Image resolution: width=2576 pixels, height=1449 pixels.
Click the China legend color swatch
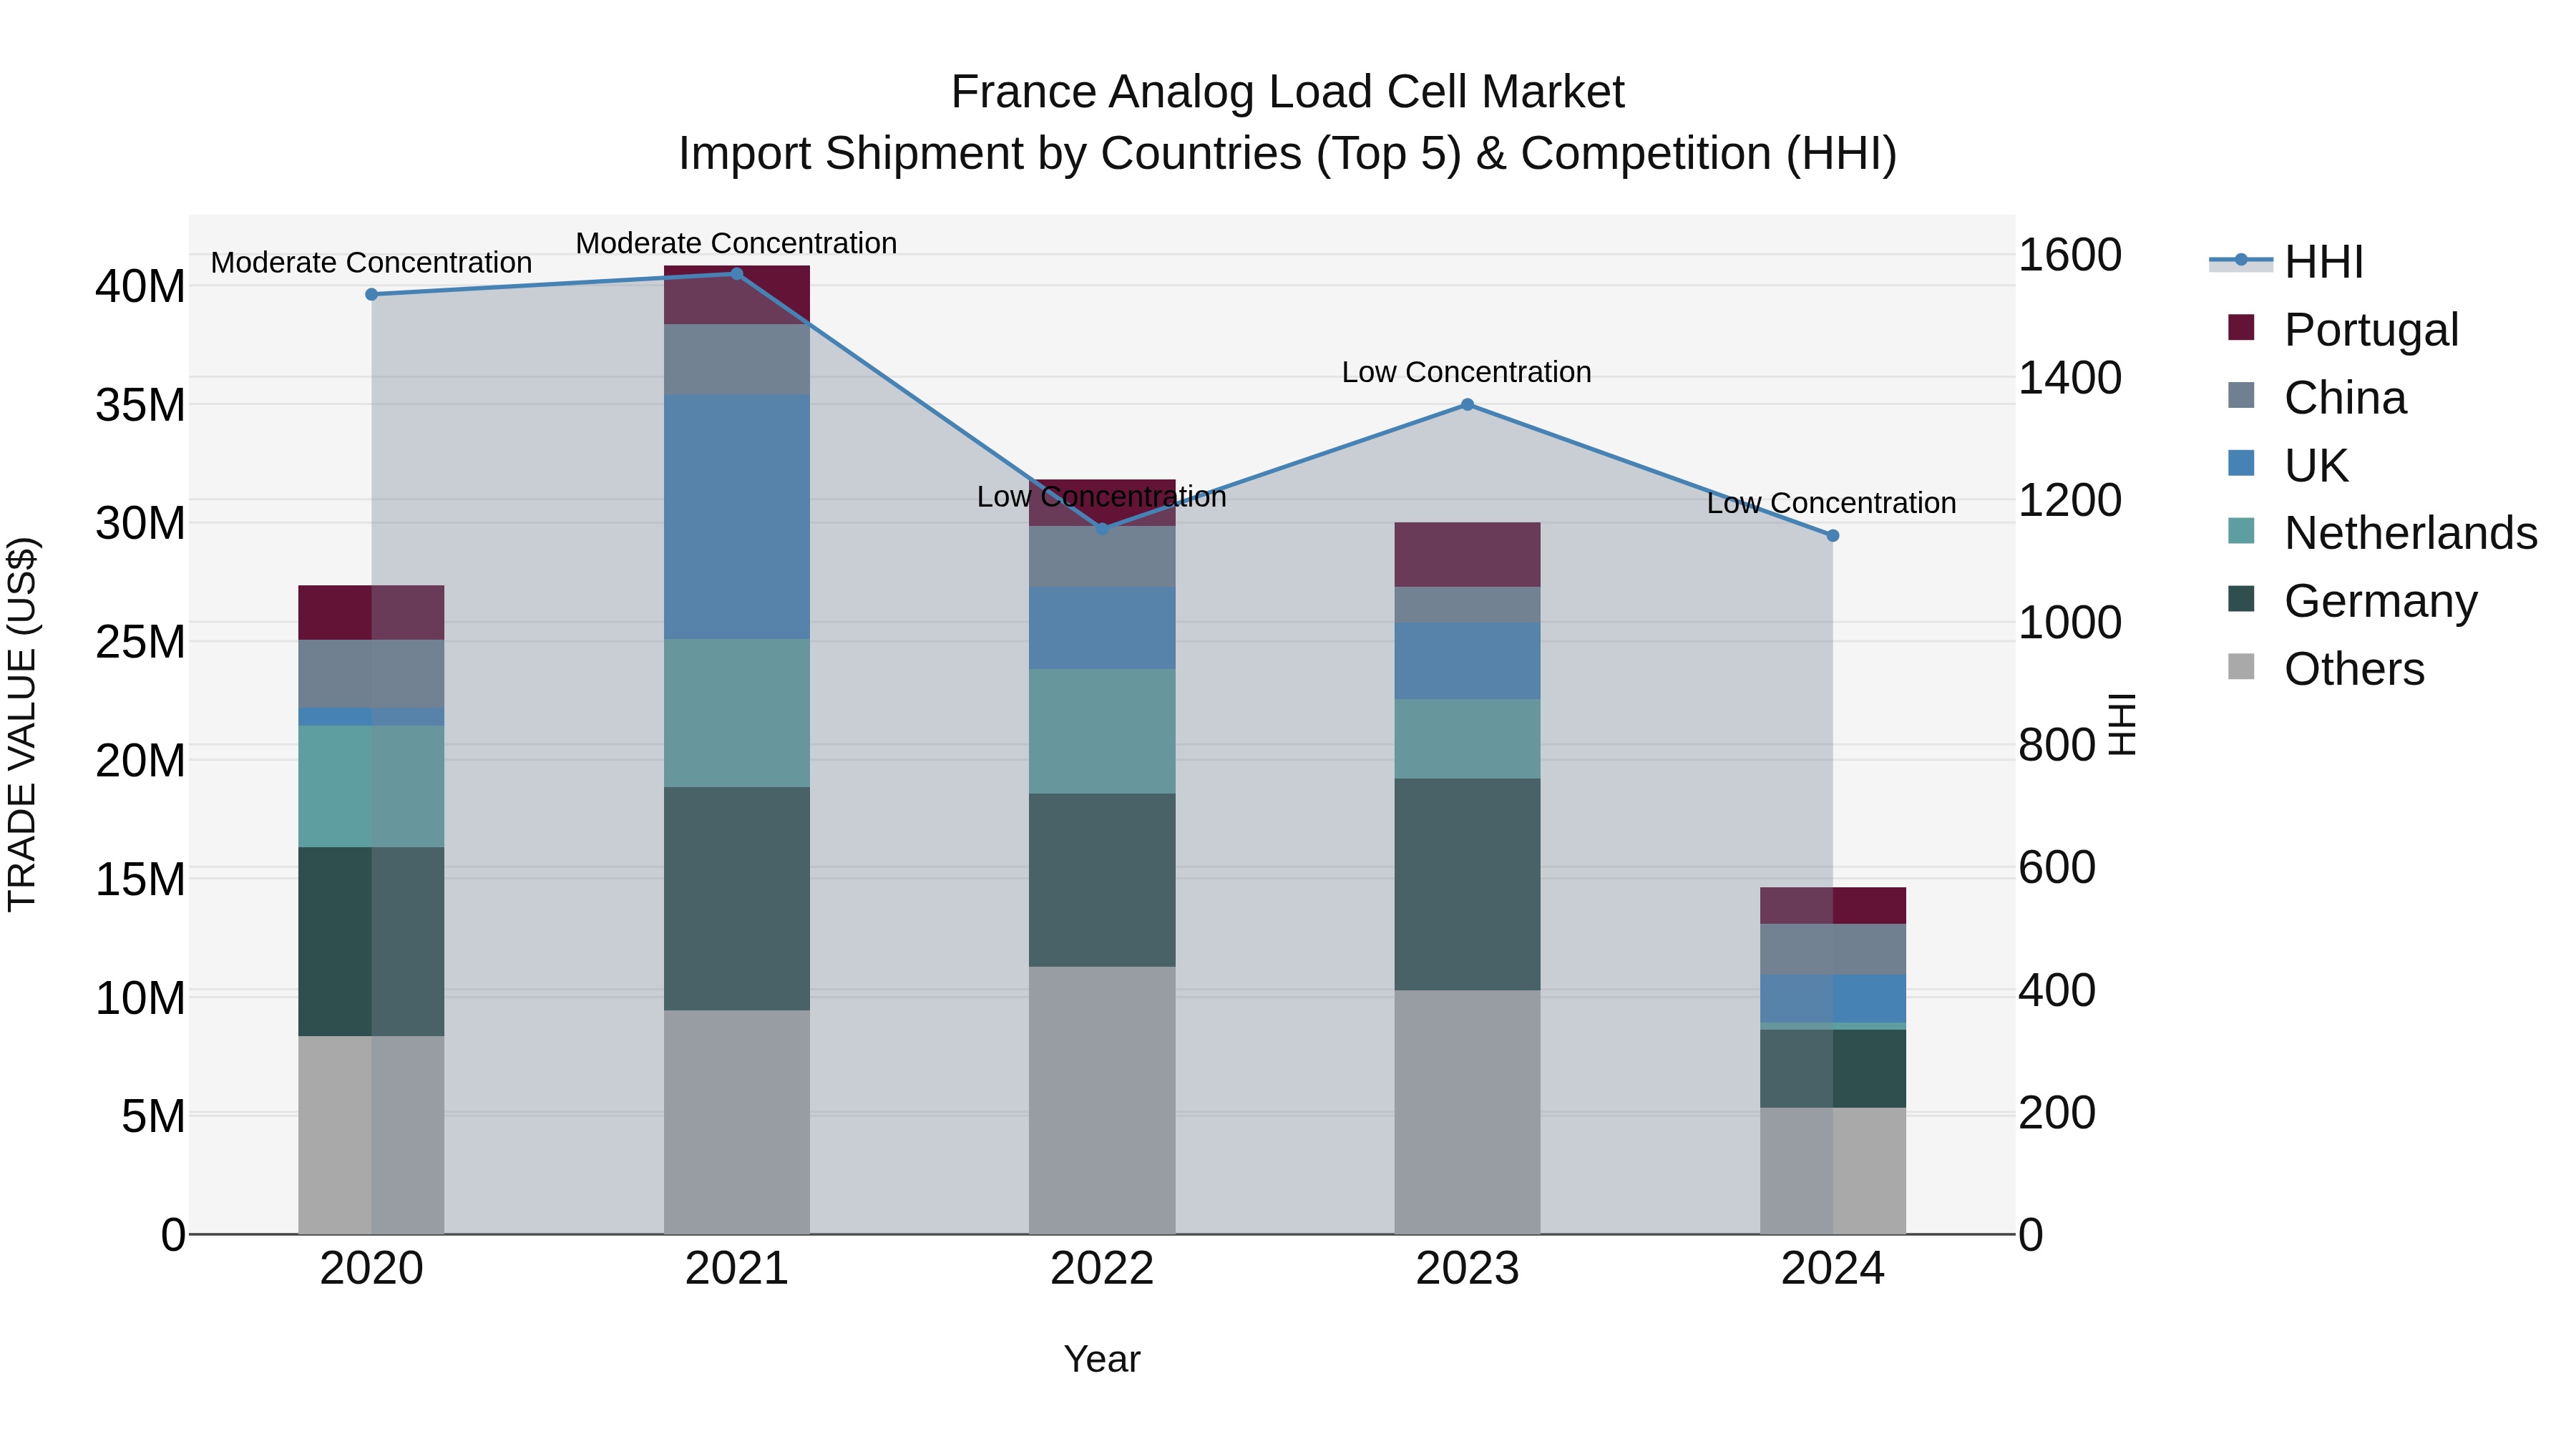pyautogui.click(x=2241, y=396)
